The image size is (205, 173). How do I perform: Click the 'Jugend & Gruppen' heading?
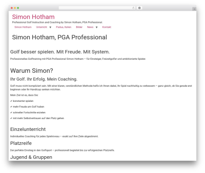(31, 157)
